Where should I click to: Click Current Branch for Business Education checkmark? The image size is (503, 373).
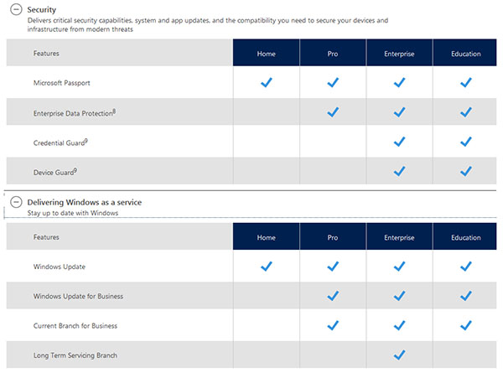point(466,325)
